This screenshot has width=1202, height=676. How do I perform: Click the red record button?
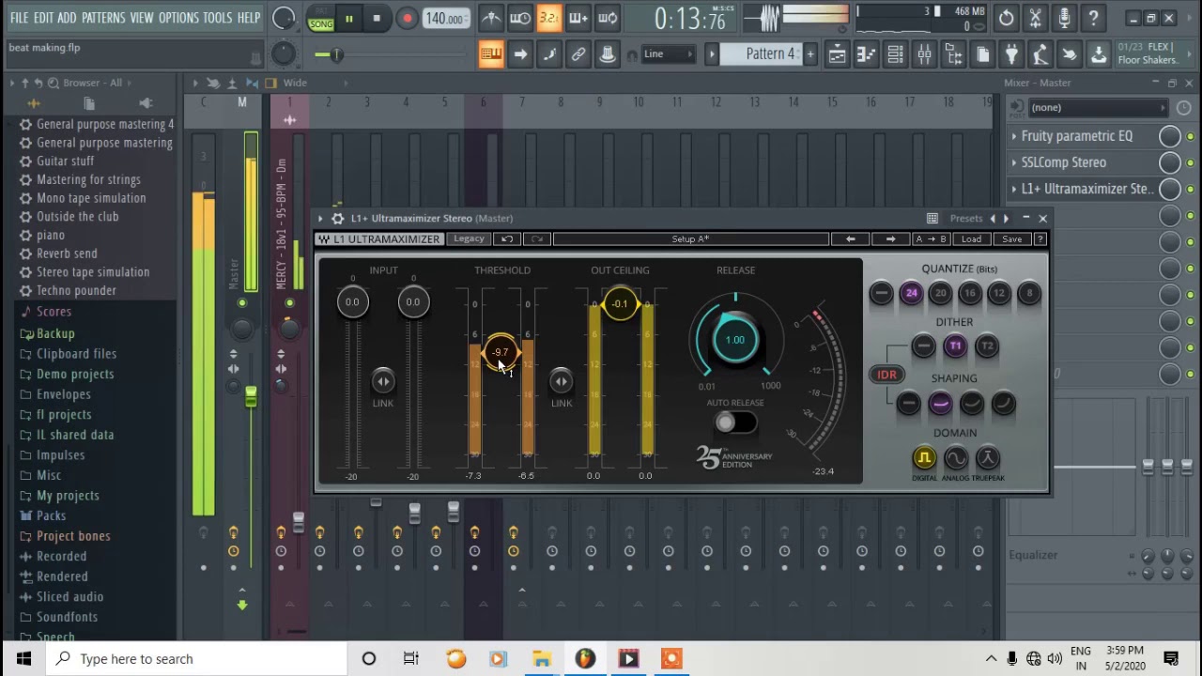[407, 18]
